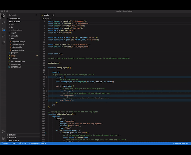Open the Accounts icon in the activity bar
Viewport: 191px width, 155px height.
tap(3, 131)
